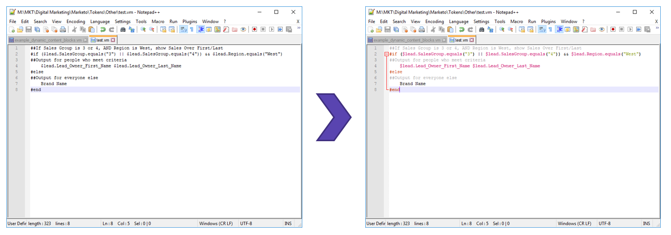
Task: Click Play Macro icon in right window
Action: pos(630,30)
